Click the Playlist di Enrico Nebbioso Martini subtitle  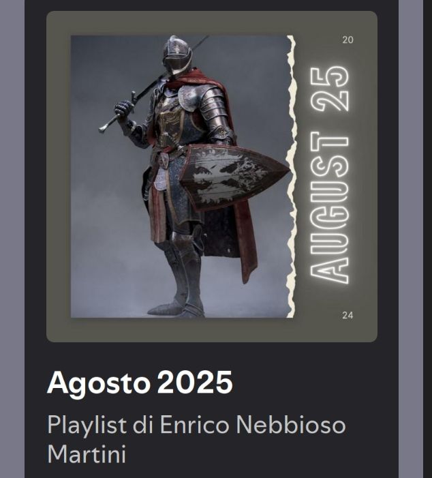(196, 438)
